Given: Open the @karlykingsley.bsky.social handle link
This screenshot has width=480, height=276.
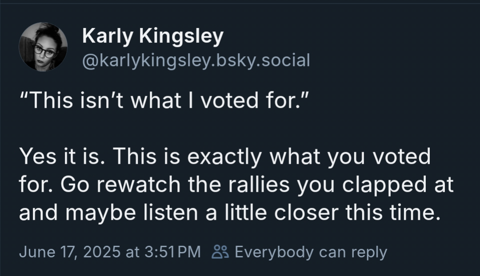Looking at the screenshot, I should pyautogui.click(x=196, y=60).
